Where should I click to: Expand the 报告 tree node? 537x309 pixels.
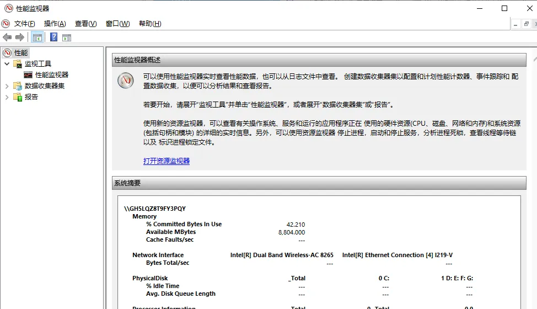click(7, 97)
